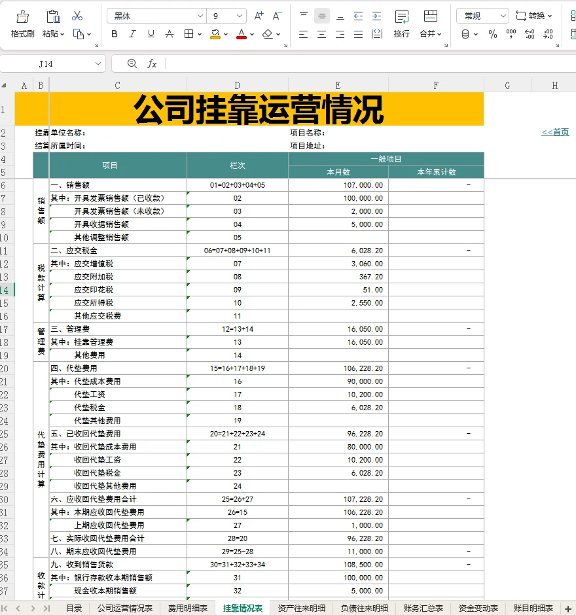Click the zoom magnifier icon in formula bar

pyautogui.click(x=132, y=63)
